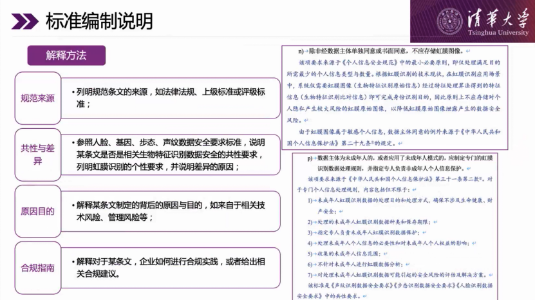Click the slide title 标准编制说明
Image resolution: width=535 pixels, height=300 pixels.
(99, 21)
